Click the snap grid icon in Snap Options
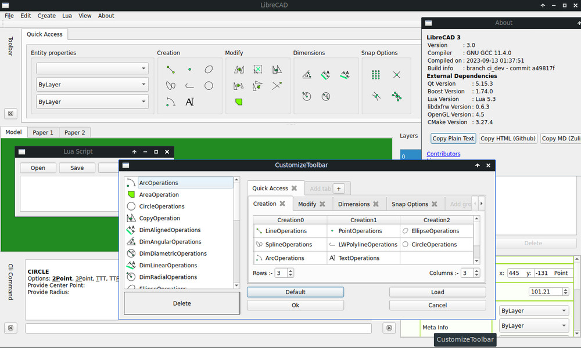Screen dimensions: 581x348 tap(376, 74)
